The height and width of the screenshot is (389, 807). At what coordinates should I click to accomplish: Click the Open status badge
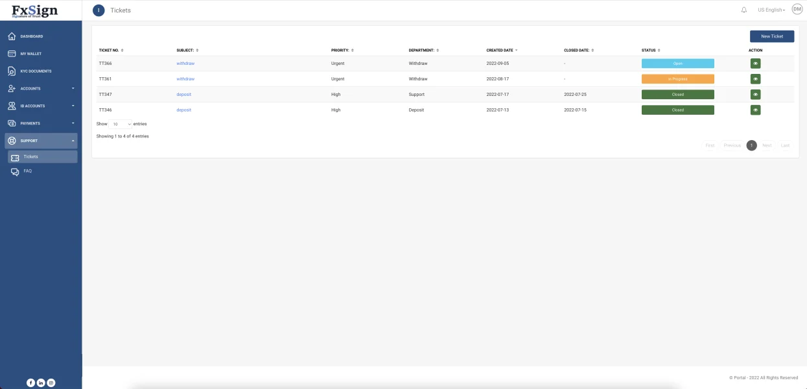click(x=678, y=64)
